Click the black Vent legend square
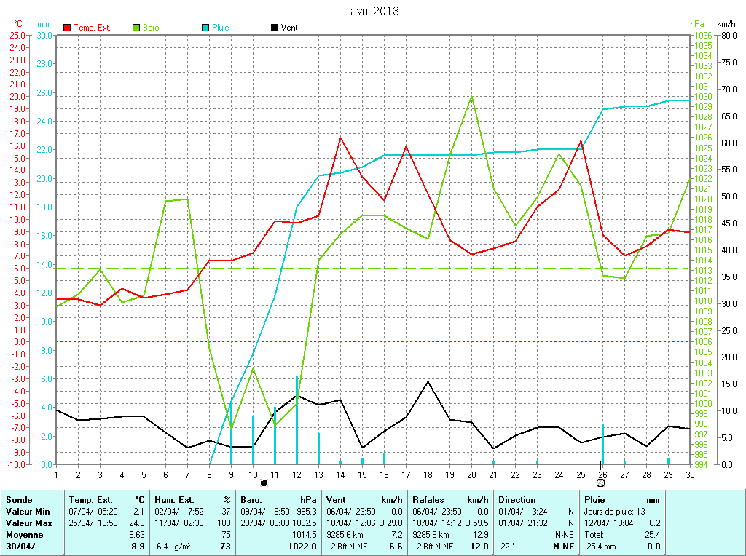746x556 pixels. 275,28
